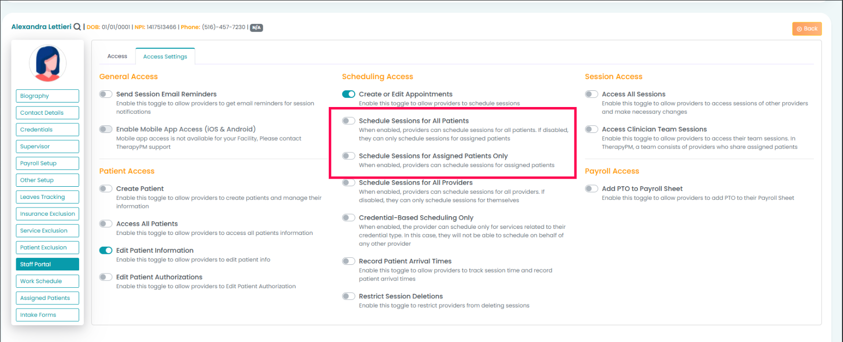The image size is (843, 342).
Task: Select the Access Settings tab
Action: 165,57
